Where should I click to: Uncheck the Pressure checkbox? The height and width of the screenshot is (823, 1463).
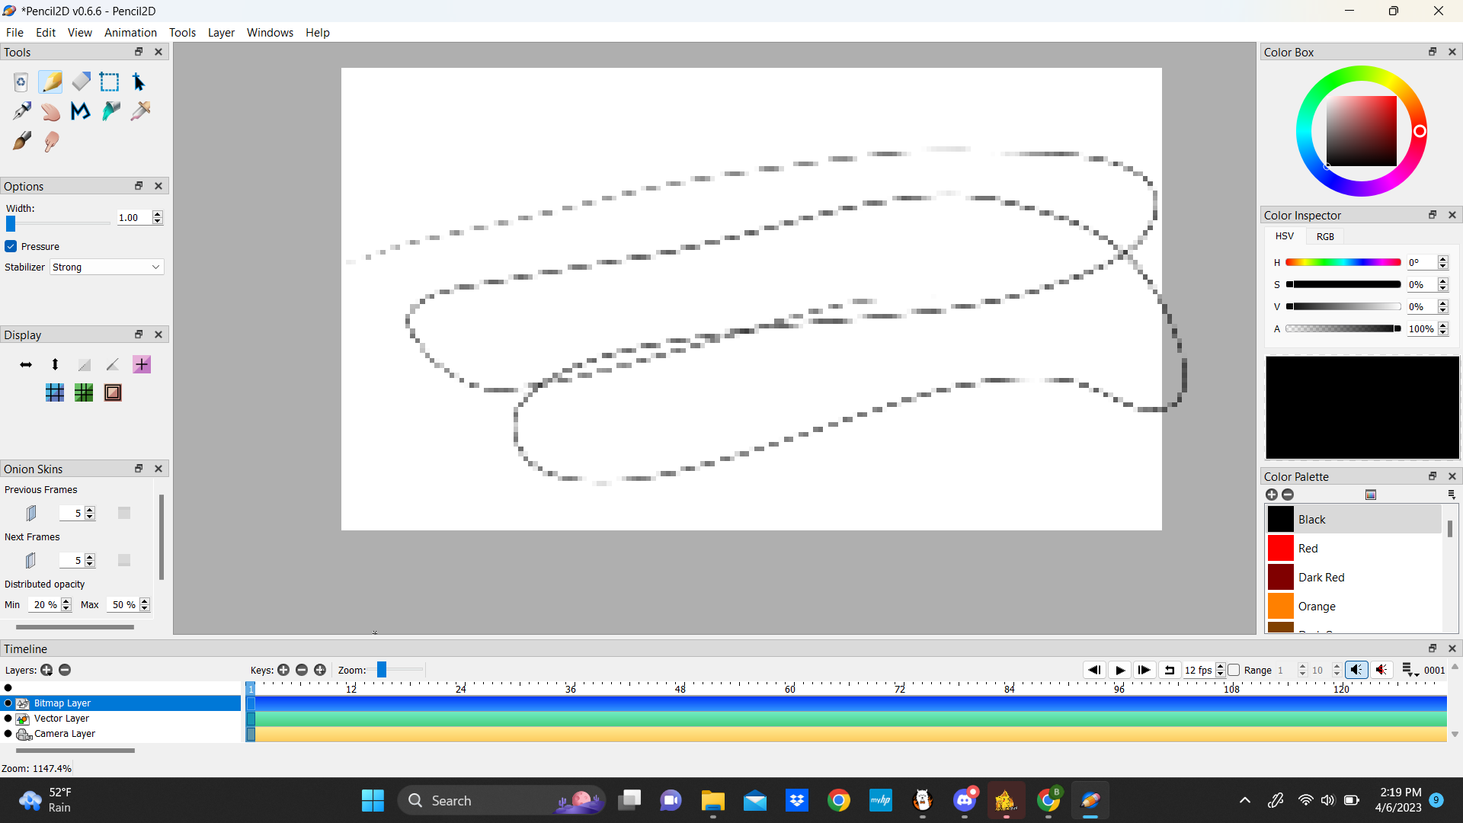point(11,246)
